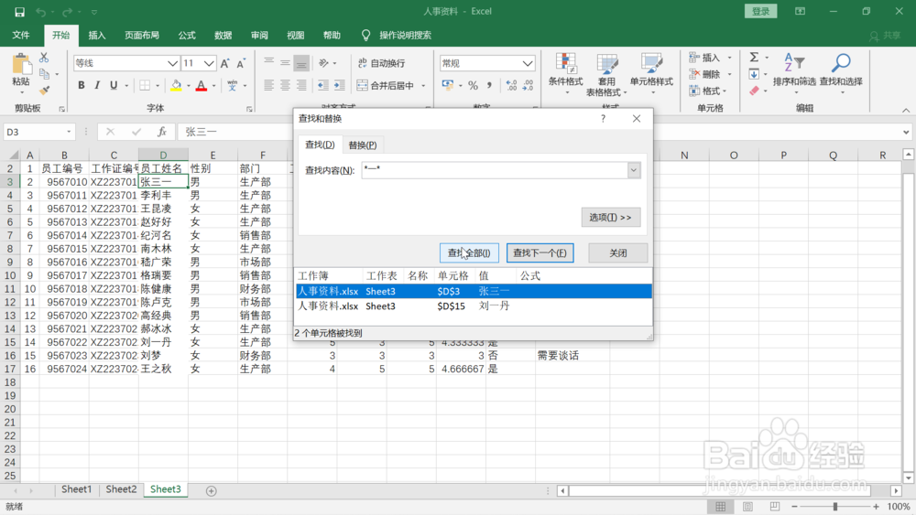
Task: Click the help question mark in dialog
Action: point(603,118)
